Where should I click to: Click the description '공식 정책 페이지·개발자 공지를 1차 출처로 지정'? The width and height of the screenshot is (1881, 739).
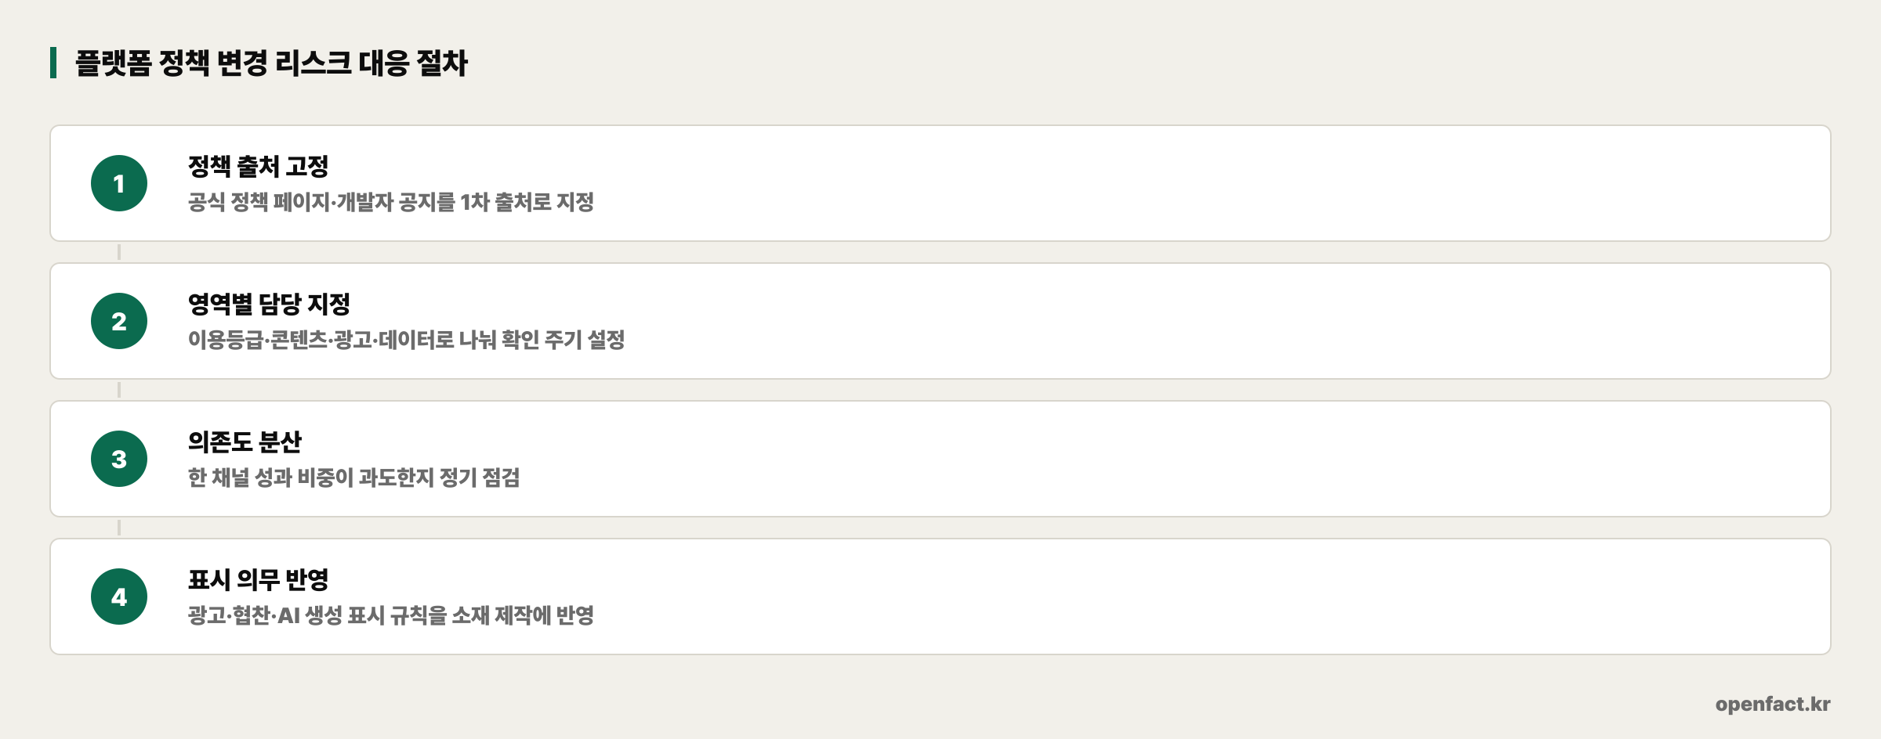[x=390, y=202]
